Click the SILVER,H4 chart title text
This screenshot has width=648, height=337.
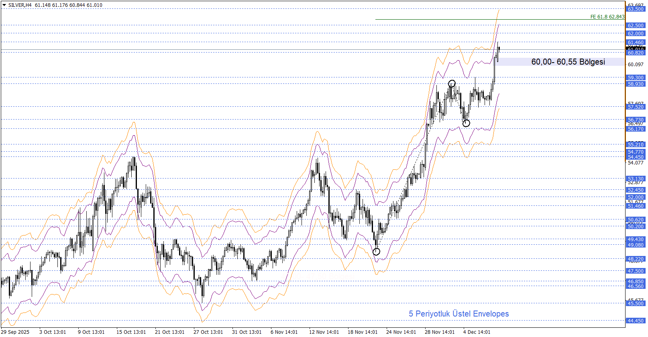[20, 5]
